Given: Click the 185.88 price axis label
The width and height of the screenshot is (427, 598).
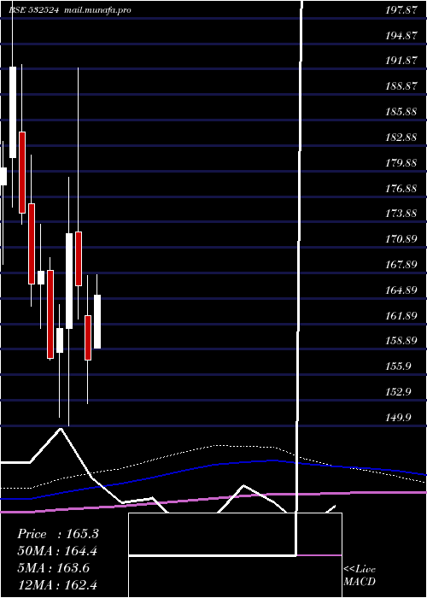Looking at the screenshot, I should [401, 112].
